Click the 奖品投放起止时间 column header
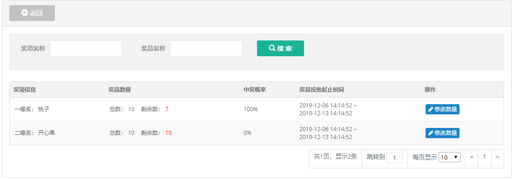 point(322,90)
